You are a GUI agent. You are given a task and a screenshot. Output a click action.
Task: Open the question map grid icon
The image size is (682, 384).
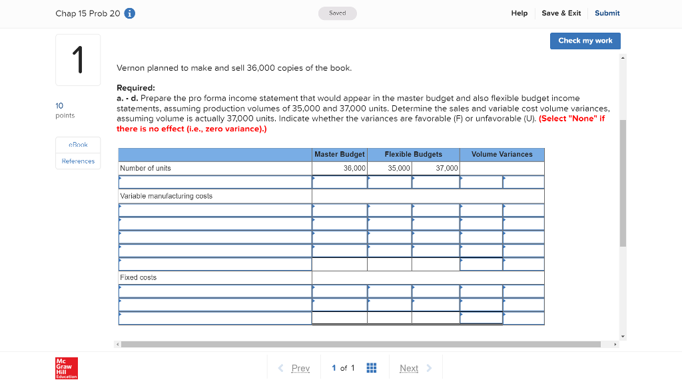click(371, 367)
